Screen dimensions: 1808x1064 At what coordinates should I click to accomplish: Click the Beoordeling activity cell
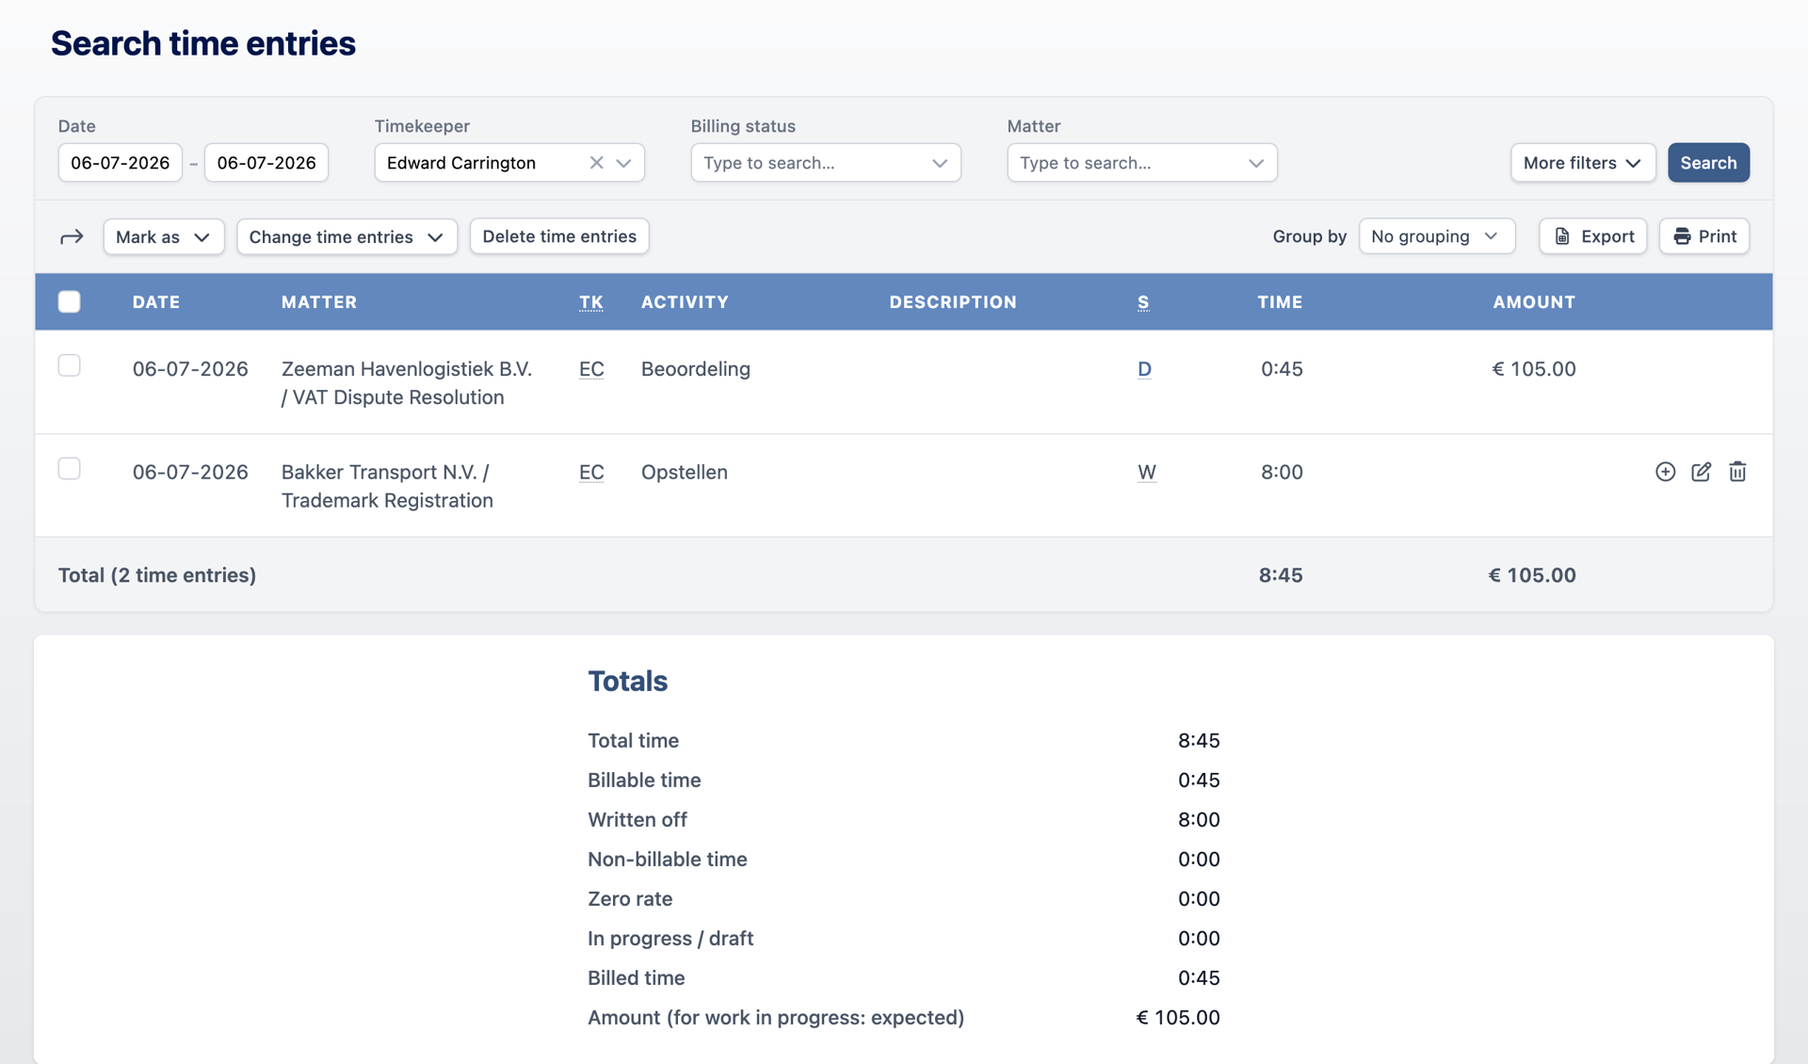pos(696,369)
